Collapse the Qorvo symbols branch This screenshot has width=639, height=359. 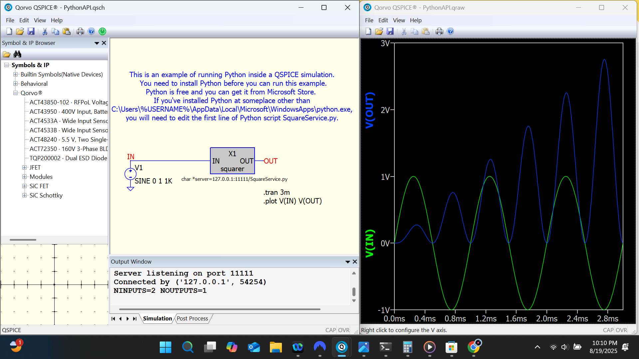[16, 93]
